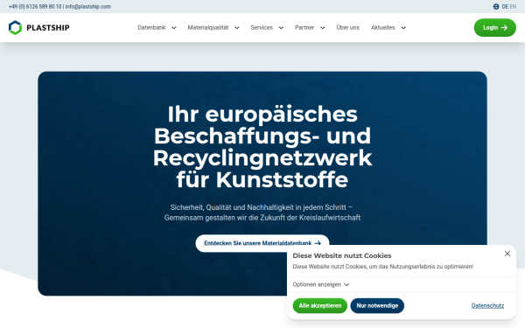Viewport: 525px width, 328px height.
Task: Click the globe language icon
Action: [496, 7]
